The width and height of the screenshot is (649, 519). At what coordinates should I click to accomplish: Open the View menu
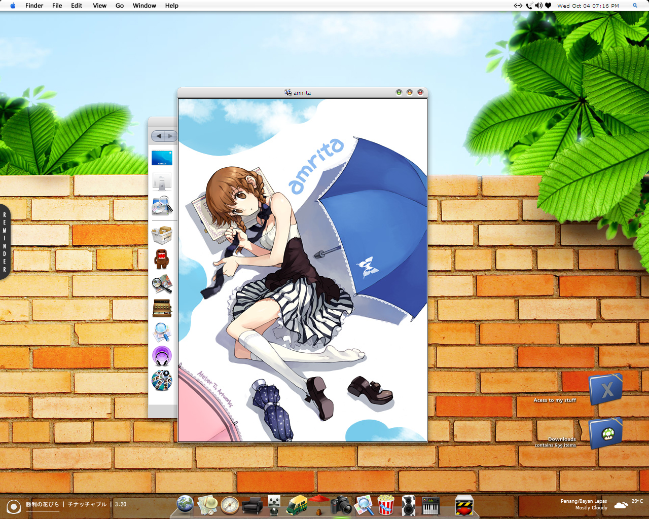tap(99, 6)
